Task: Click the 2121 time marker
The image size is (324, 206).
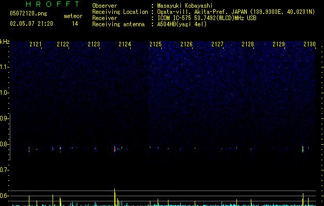Action: coord(36,44)
